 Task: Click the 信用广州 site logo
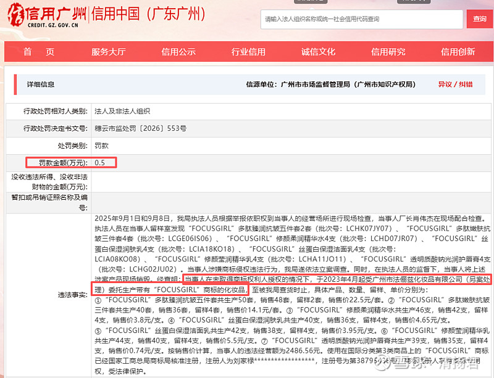tap(48, 15)
